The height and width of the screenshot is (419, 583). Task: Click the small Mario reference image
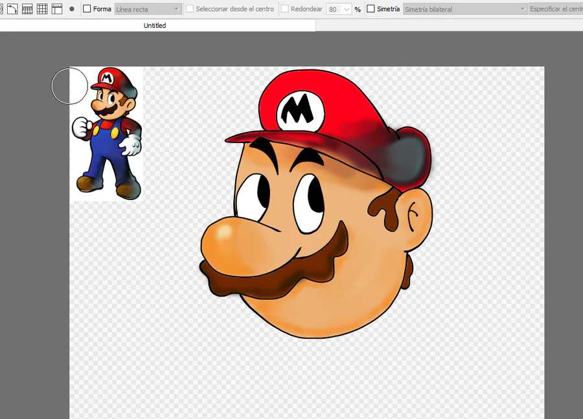point(107,134)
